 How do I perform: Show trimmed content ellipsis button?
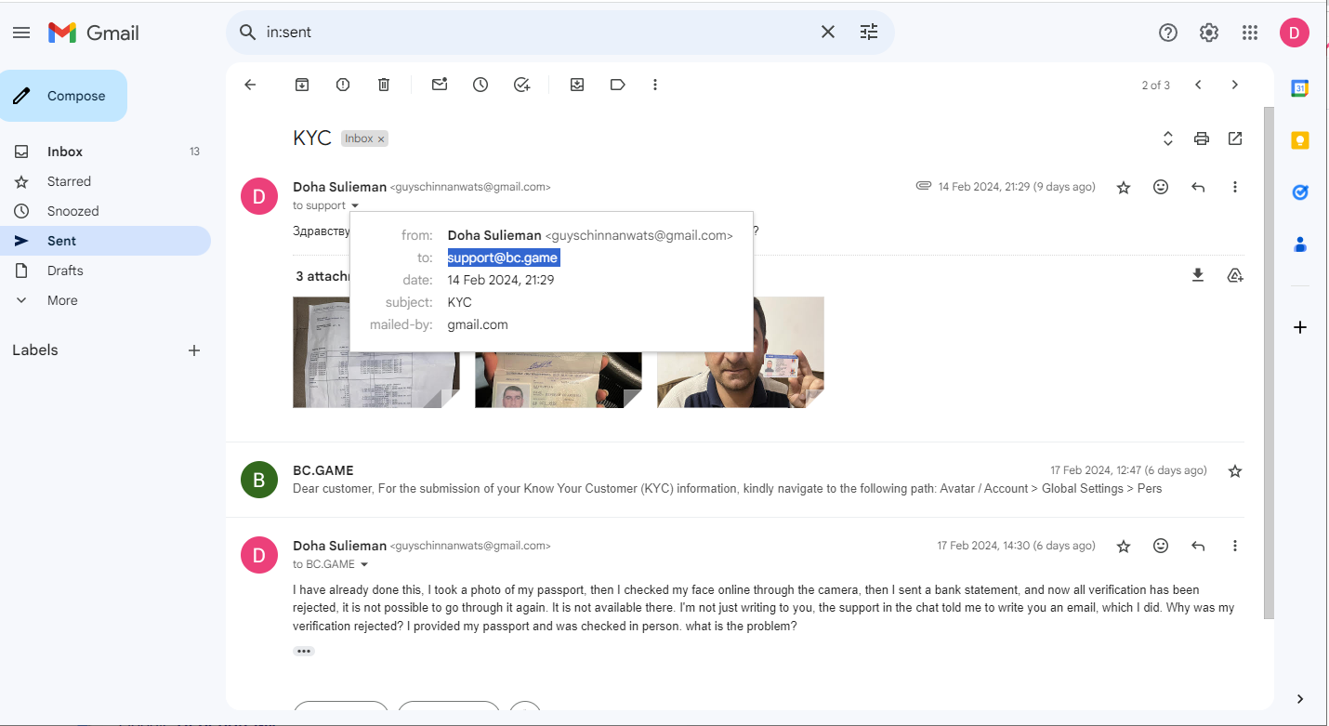pos(304,651)
